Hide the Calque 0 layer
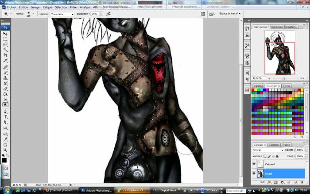Screen dimensions: 310x194 pyautogui.click(x=254, y=164)
